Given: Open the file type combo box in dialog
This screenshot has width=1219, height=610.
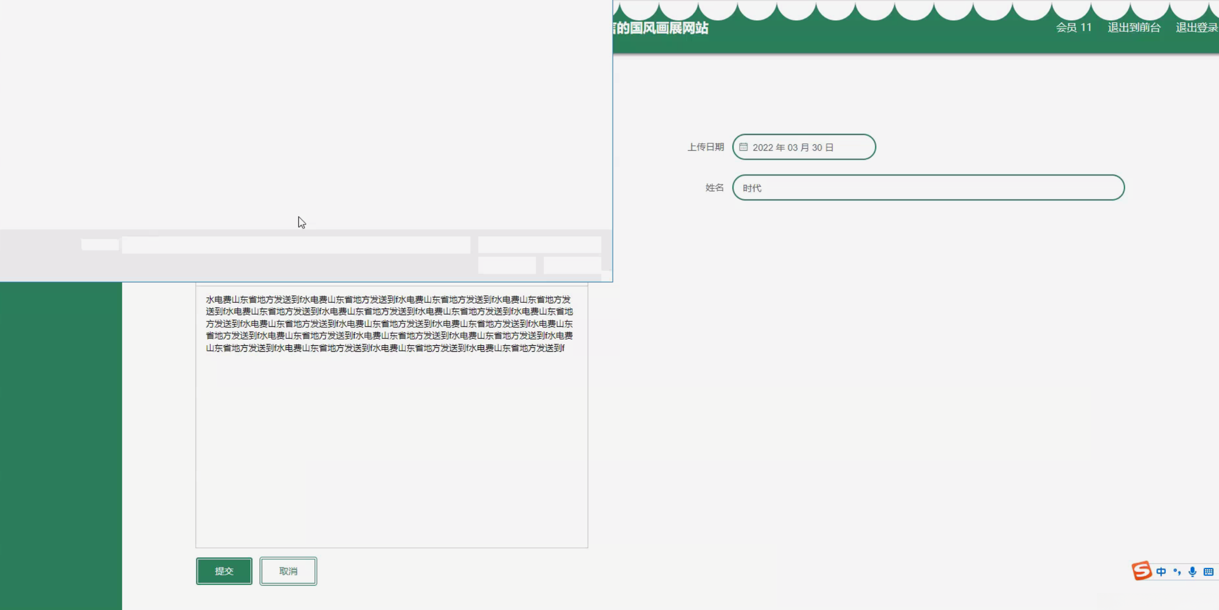Looking at the screenshot, I should [x=539, y=245].
